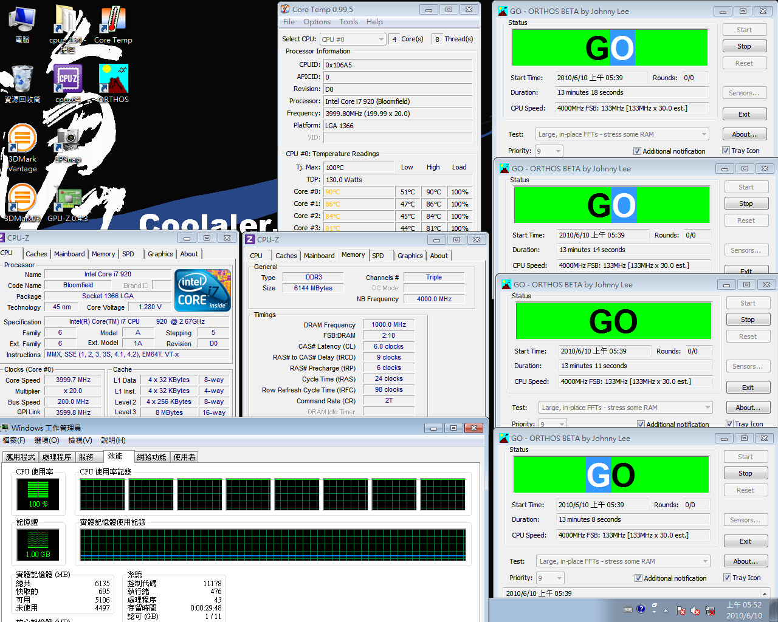Click the system clock showing 上午 05:52
Screen dimensions: 778x622
point(744,610)
